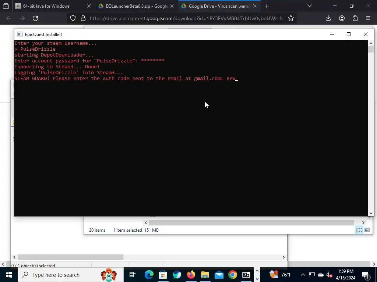Click the Explorer horizontal scrollbar left arrow
The image size is (377, 282).
click(146, 223)
